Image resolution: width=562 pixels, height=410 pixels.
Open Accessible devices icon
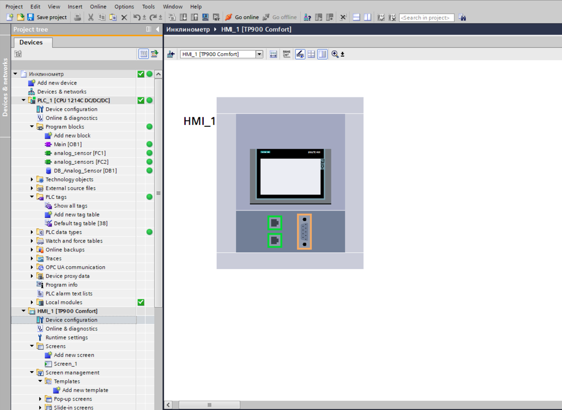click(307, 17)
